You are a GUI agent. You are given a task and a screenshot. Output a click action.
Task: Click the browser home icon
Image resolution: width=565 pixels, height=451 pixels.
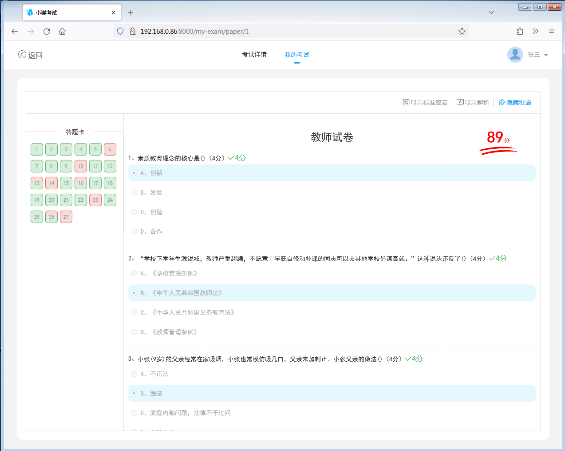click(x=62, y=31)
